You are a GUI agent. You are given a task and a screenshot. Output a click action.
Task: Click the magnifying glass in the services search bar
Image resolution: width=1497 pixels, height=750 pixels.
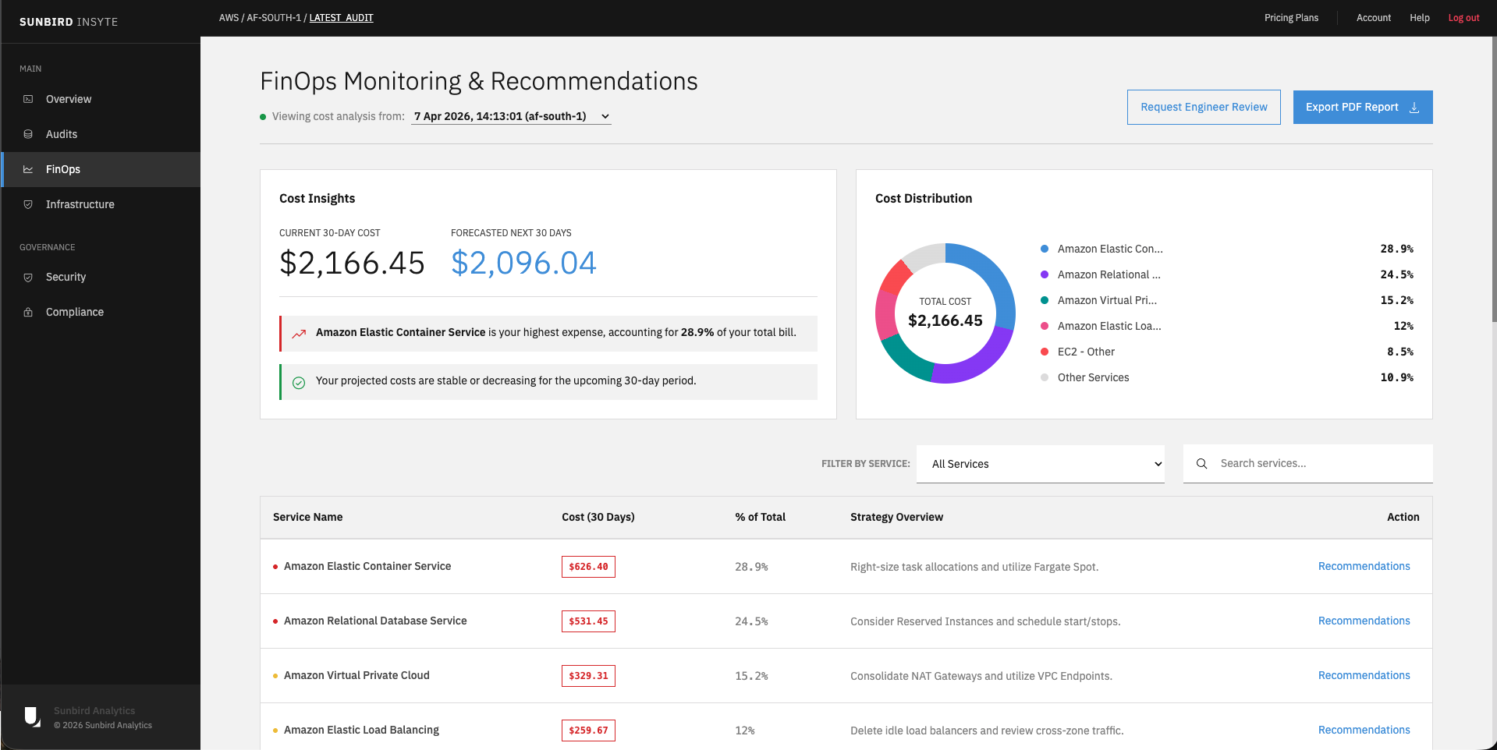pyautogui.click(x=1201, y=463)
